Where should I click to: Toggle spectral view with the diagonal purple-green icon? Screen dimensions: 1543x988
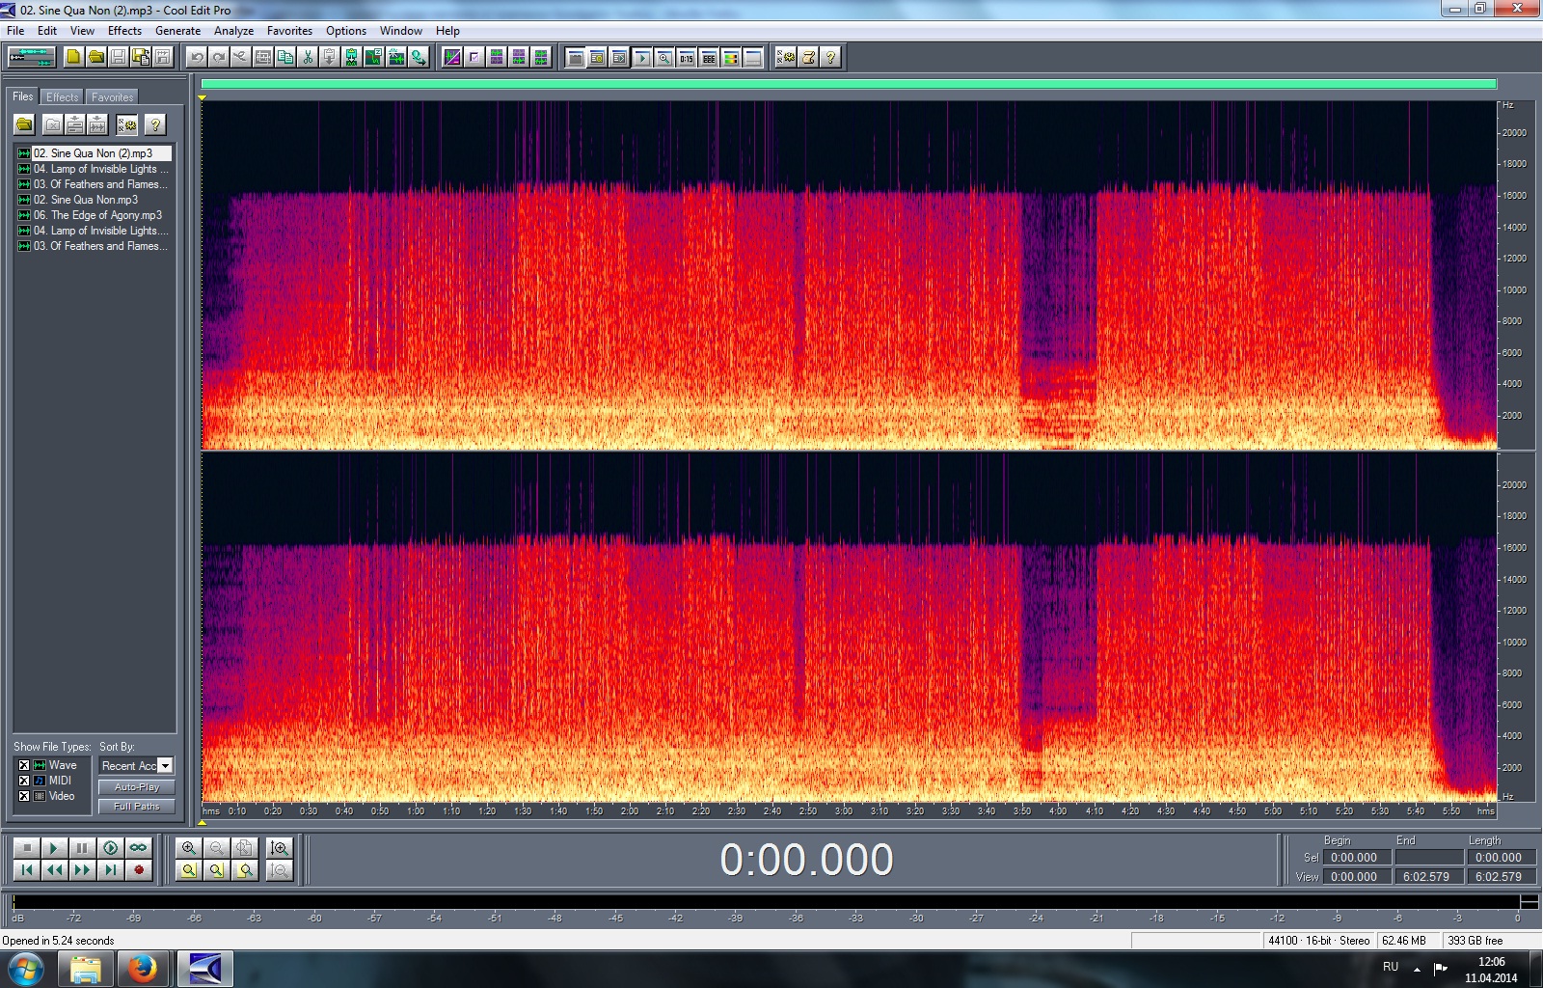click(451, 57)
